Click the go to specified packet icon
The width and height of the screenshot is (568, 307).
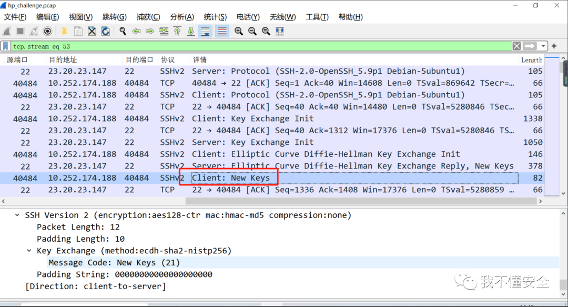click(164, 31)
